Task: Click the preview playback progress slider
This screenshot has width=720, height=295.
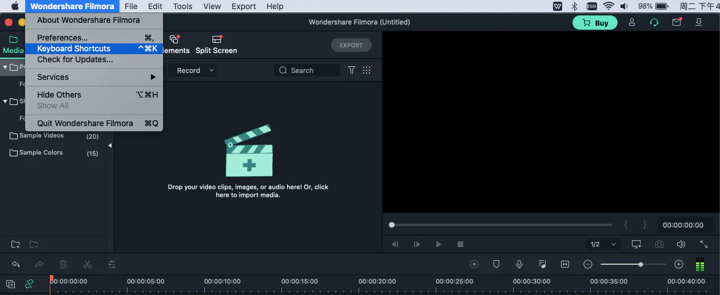Action: click(x=502, y=225)
